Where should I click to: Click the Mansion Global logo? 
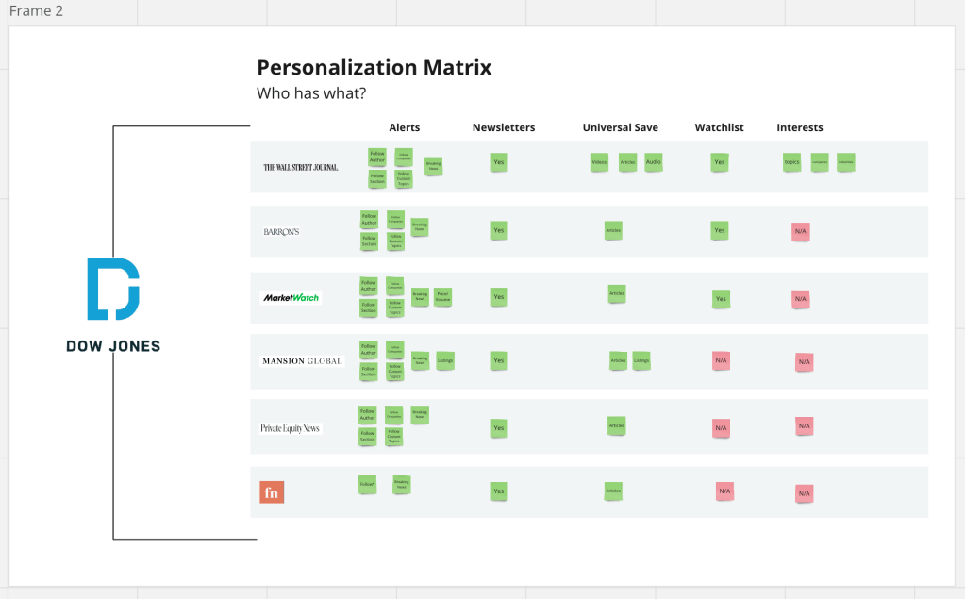tap(302, 361)
